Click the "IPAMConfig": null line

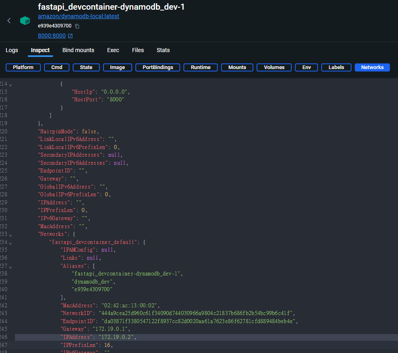[x=88, y=250]
